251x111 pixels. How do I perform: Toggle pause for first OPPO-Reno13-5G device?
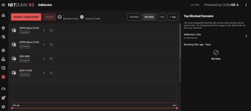(51, 30)
